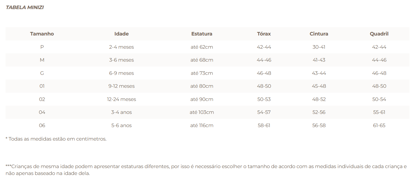
Task: Select the Cintura column header
Action: tap(319, 34)
